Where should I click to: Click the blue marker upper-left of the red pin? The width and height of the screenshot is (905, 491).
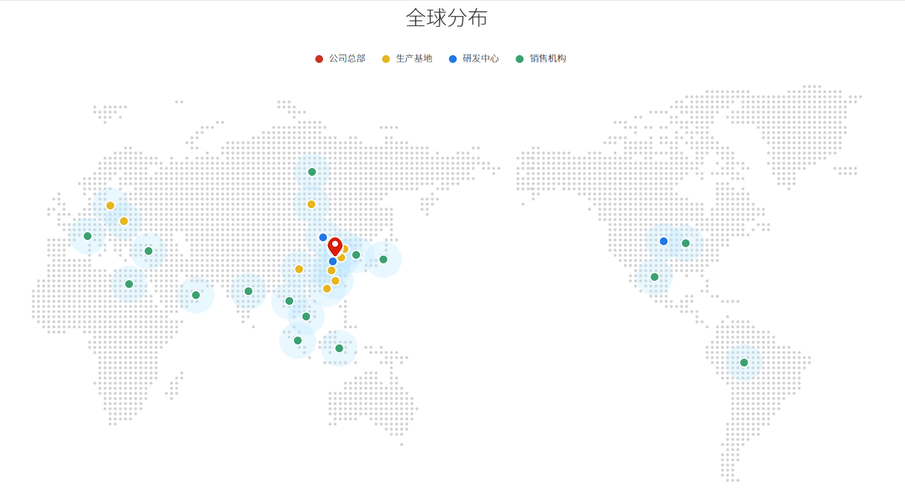(x=323, y=237)
